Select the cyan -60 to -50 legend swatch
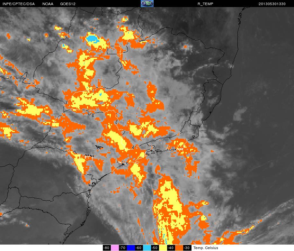The image size is (294, 251). (147, 248)
